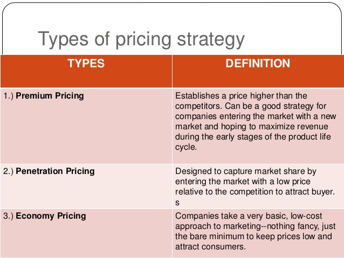Click the 'Premium Pricing' row label
Screen dimensions: 344x258
point(50,96)
